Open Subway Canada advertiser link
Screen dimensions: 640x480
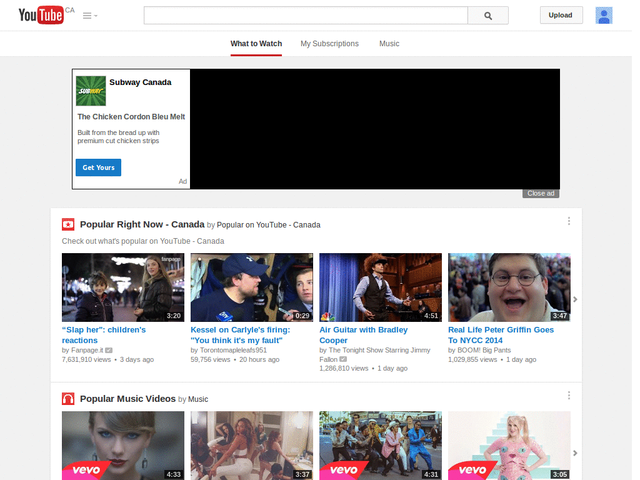click(140, 82)
